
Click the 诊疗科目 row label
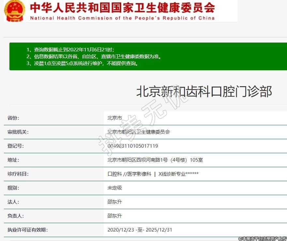pyautogui.click(x=18, y=174)
